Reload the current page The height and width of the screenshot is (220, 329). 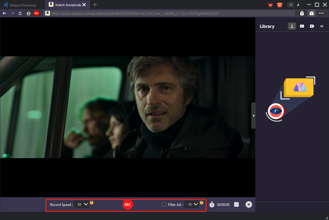[20, 13]
